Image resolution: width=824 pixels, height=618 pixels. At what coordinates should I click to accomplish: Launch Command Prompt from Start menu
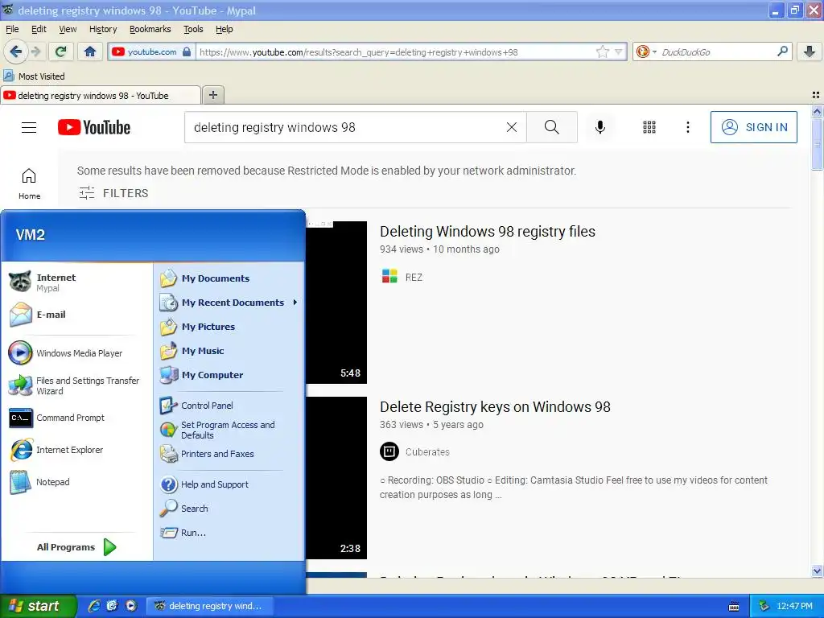[x=76, y=418]
